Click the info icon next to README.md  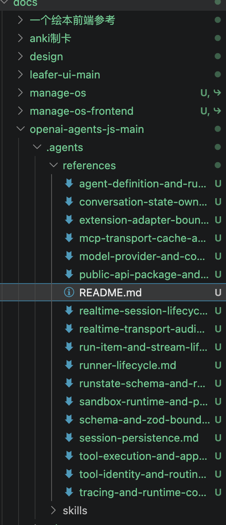(69, 292)
